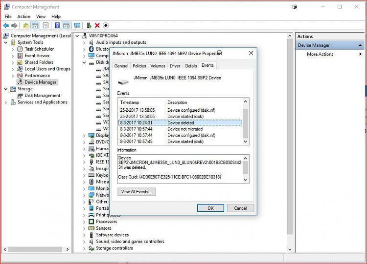Click the Software devices icon

92,235
